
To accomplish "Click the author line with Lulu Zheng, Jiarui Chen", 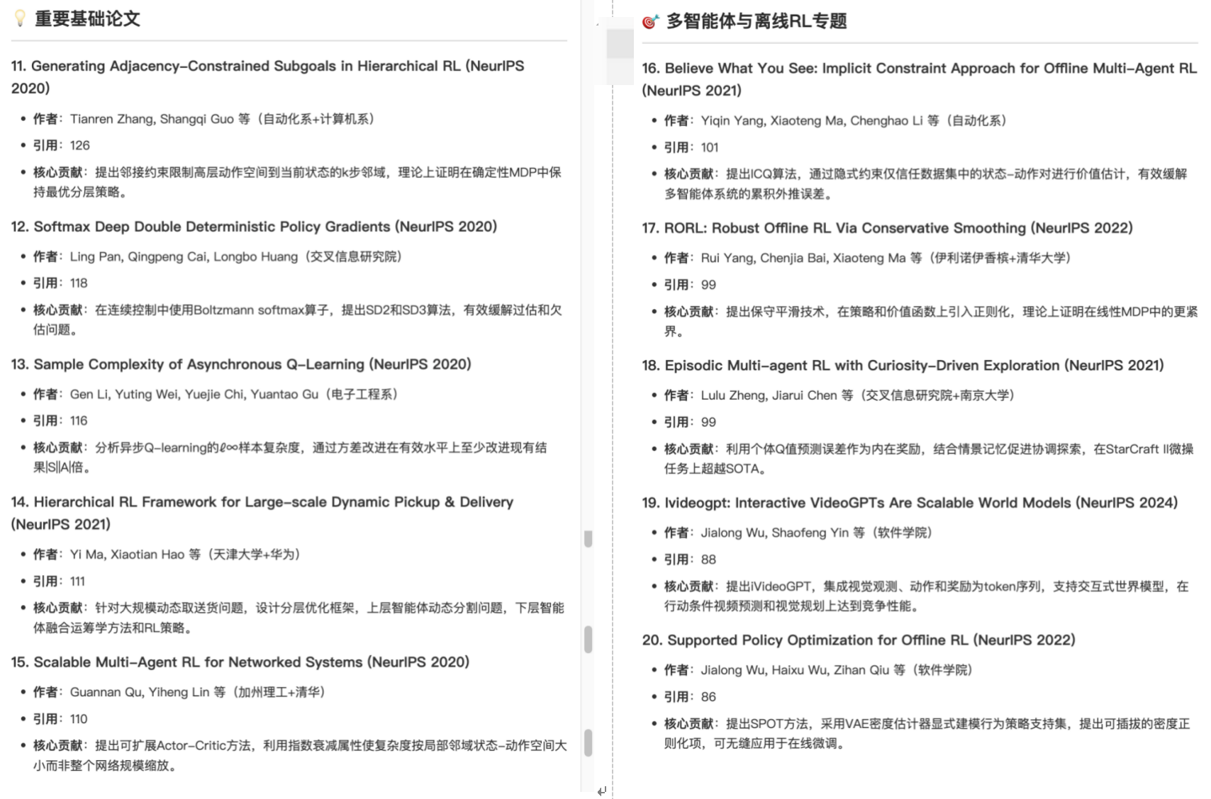I will click(839, 395).
